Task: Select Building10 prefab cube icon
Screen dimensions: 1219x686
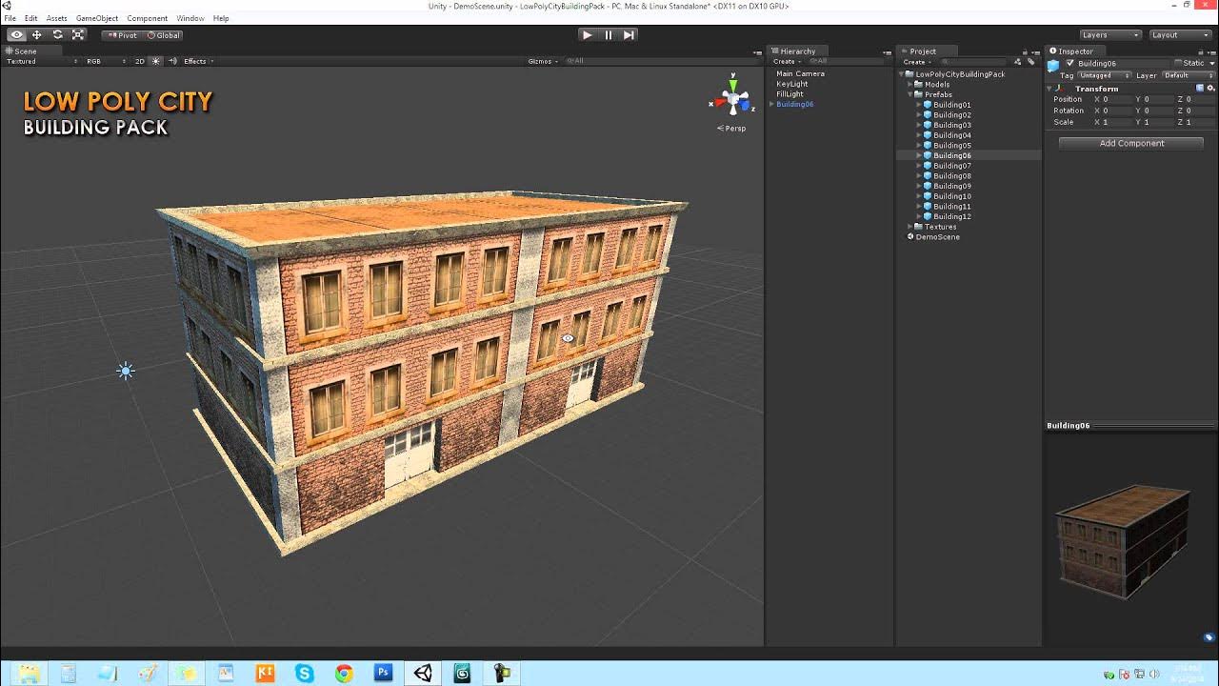Action: [x=928, y=196]
